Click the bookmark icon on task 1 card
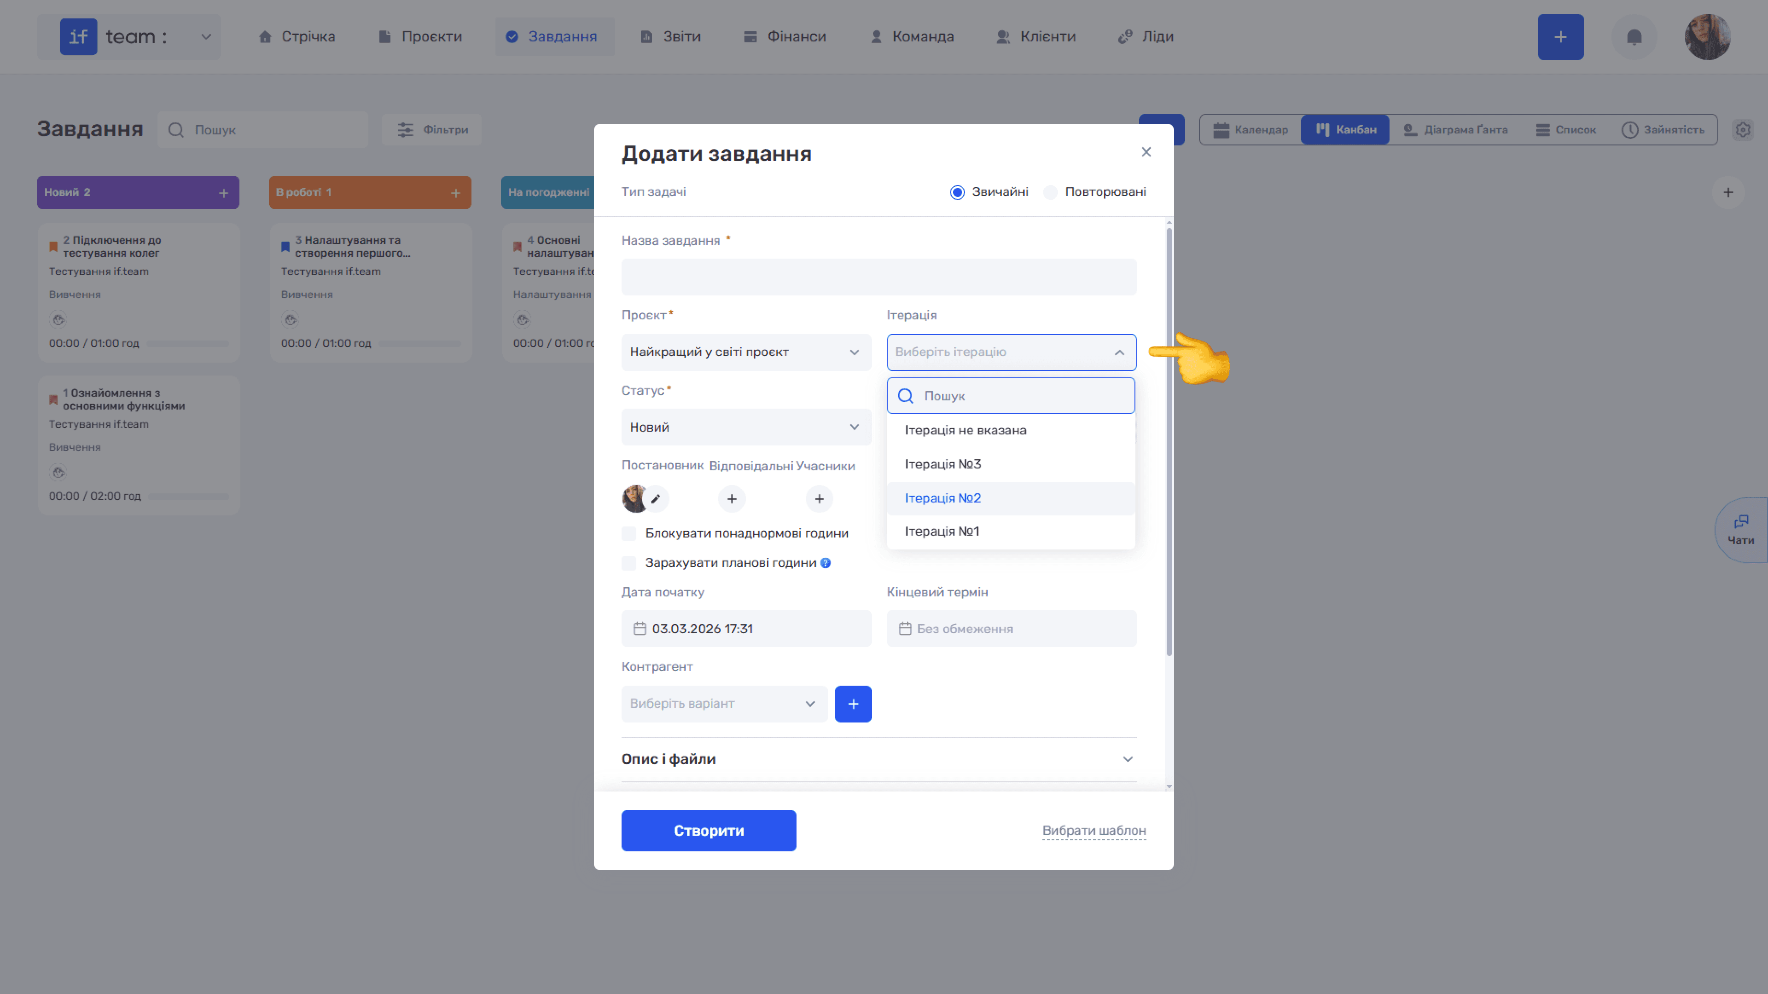The image size is (1768, 994). coord(53,400)
